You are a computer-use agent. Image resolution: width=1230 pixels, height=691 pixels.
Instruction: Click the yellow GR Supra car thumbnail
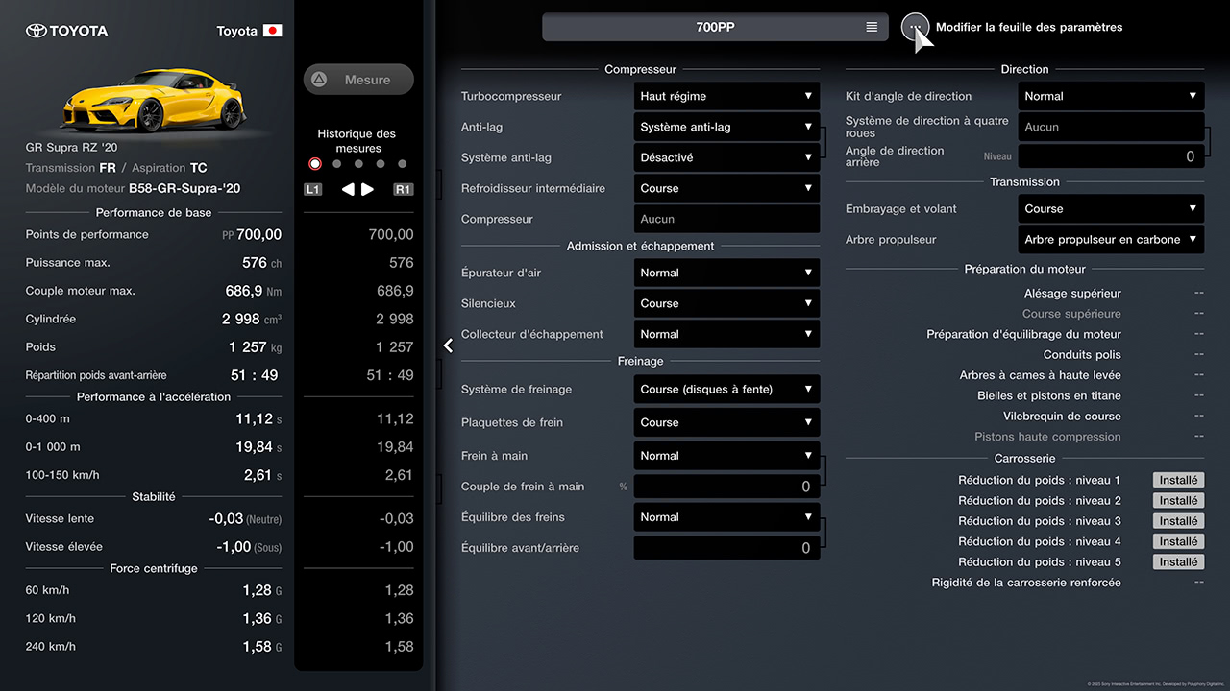154,100
